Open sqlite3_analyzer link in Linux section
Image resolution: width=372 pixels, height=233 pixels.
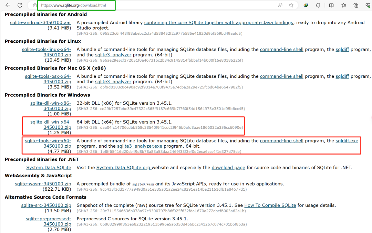113,55
